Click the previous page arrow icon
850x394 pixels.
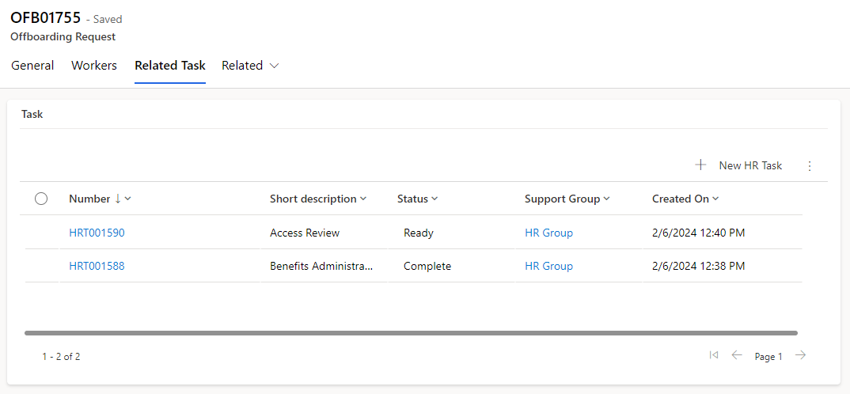click(737, 356)
